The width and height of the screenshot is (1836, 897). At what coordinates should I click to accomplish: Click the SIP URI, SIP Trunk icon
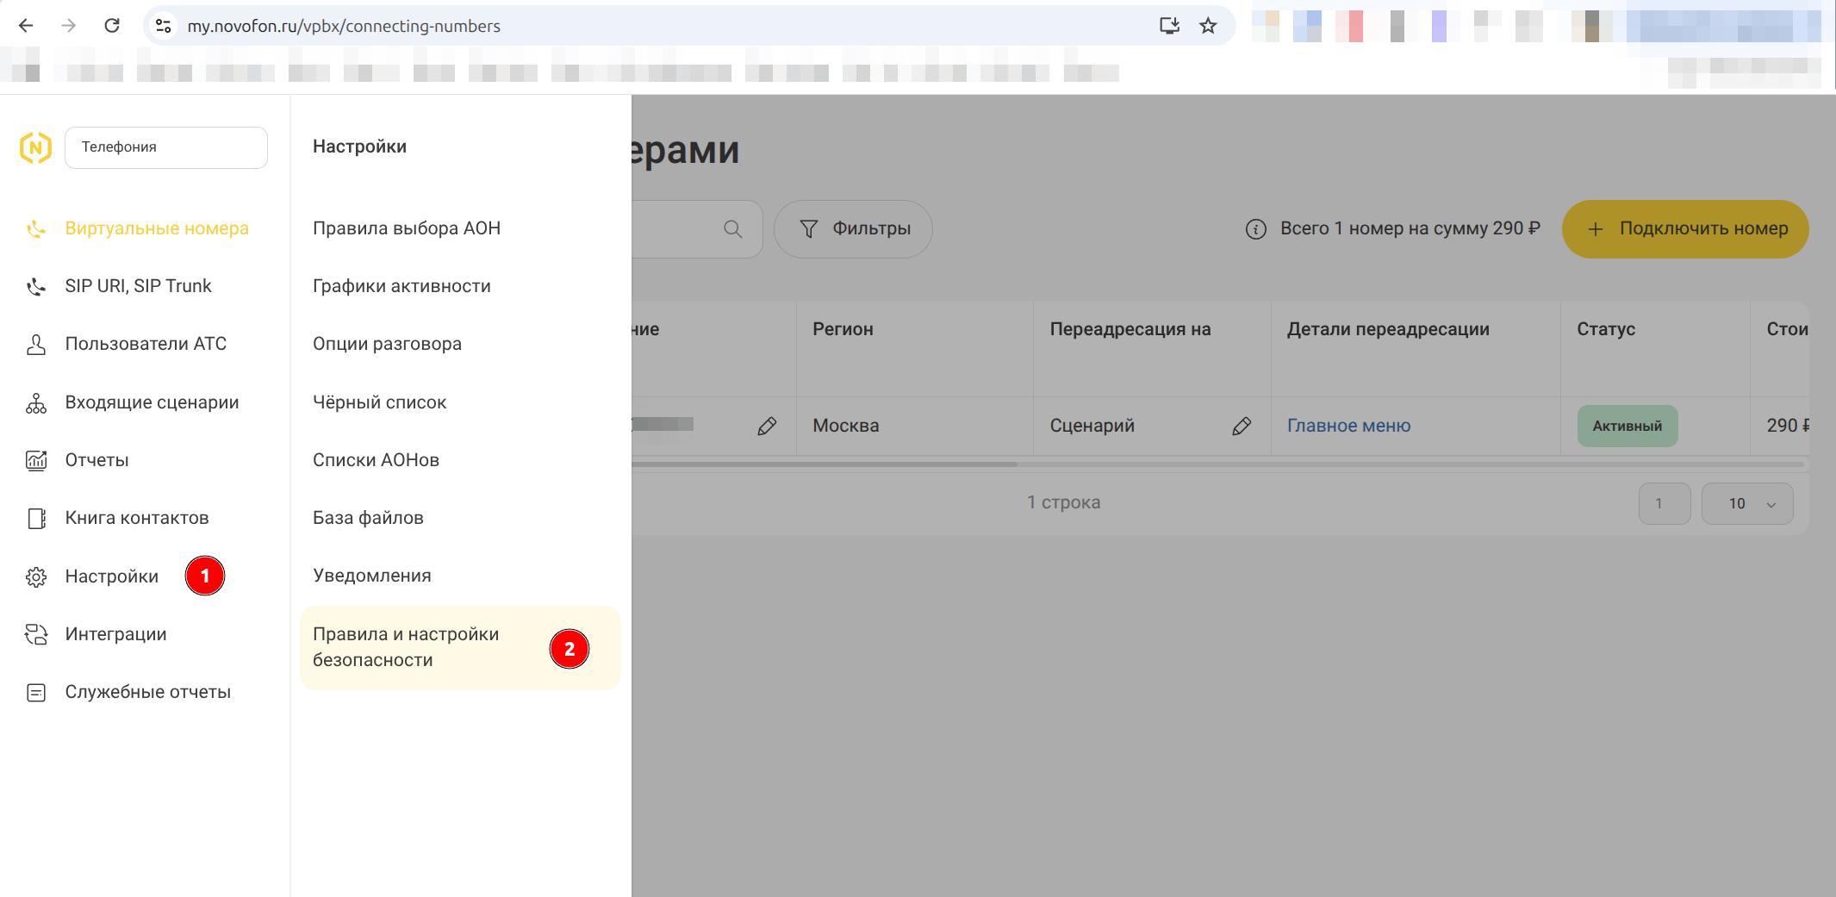tap(36, 286)
